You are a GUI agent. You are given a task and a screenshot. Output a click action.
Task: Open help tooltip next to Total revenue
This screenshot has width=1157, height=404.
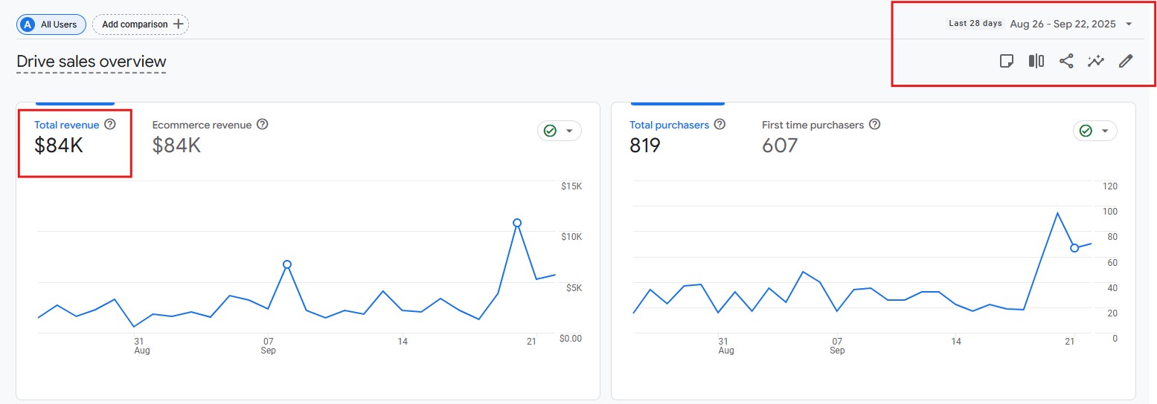tap(110, 125)
